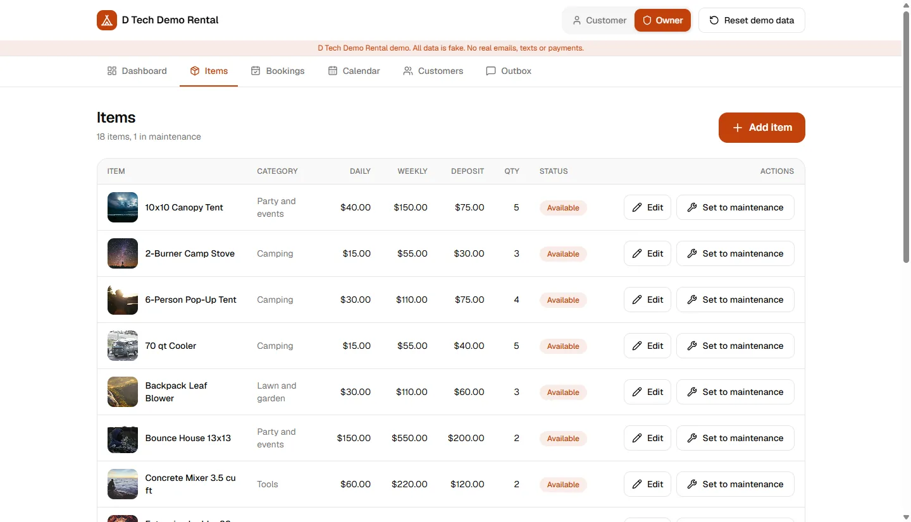Screen dimensions: 911x522
Task: Click the $150.00 daily rate for Bounce House
Action: [354, 438]
